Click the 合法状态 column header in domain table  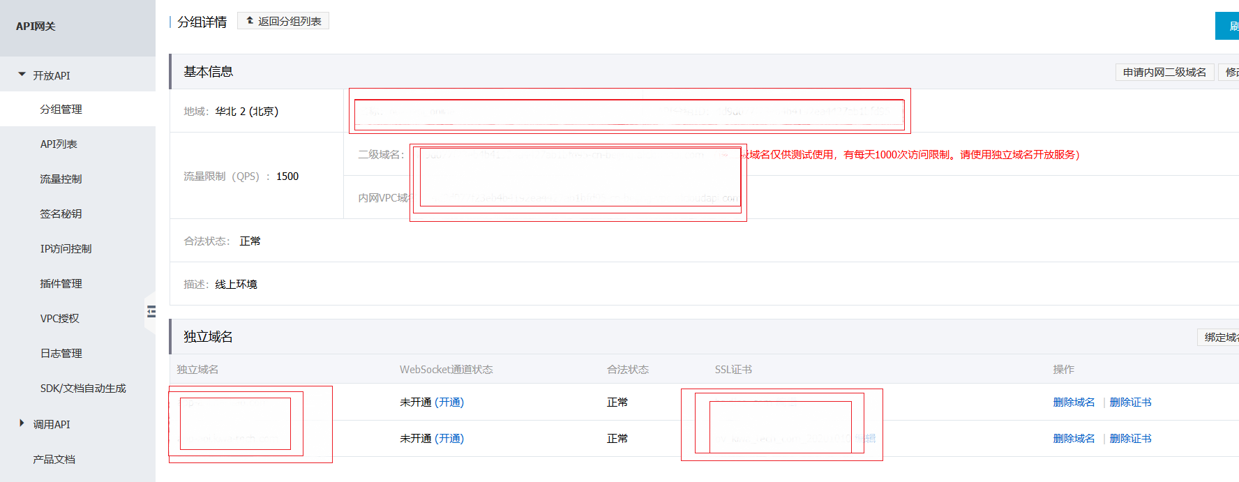[628, 370]
